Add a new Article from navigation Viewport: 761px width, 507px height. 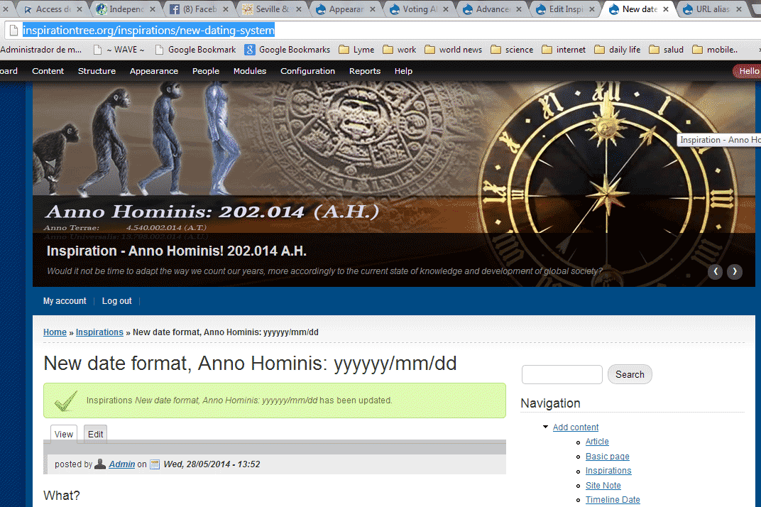point(597,442)
